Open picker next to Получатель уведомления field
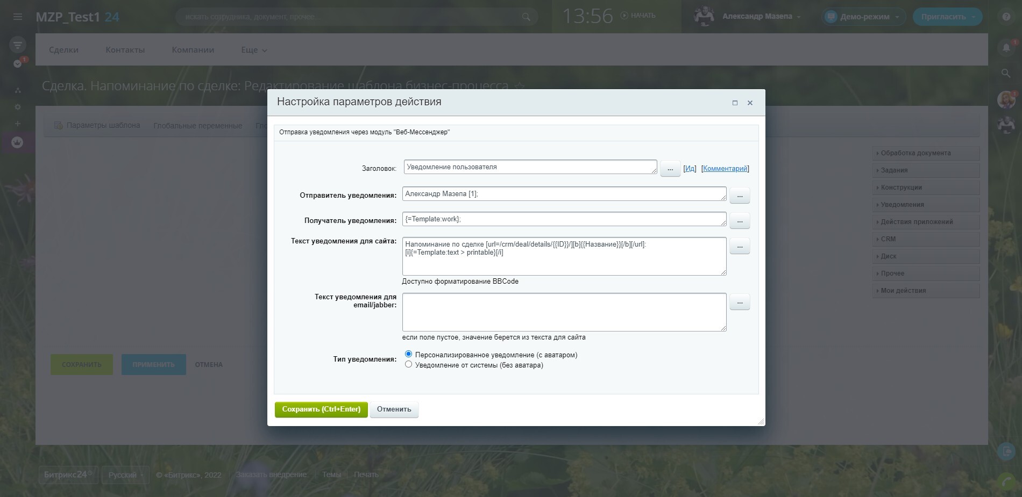Image resolution: width=1022 pixels, height=497 pixels. tap(740, 221)
